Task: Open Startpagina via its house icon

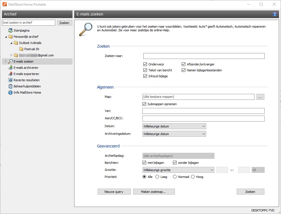Action: pos(10,30)
